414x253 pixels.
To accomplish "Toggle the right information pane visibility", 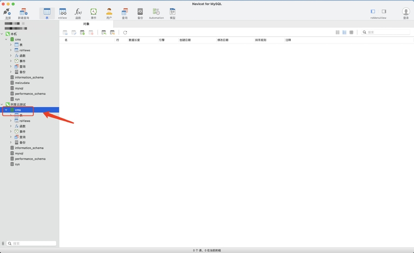I will pos(384,11).
